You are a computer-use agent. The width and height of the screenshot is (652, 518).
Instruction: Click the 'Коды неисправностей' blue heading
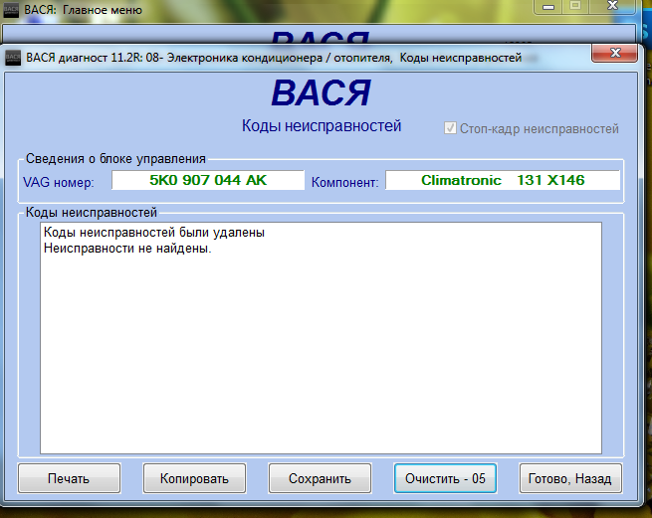click(322, 125)
